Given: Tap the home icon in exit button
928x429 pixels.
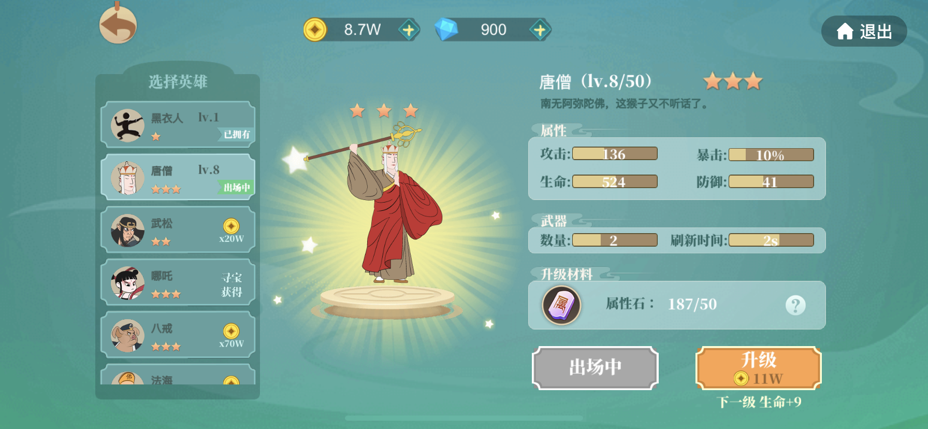Looking at the screenshot, I should click(x=845, y=32).
